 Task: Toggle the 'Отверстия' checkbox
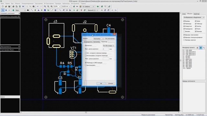coord(184,26)
